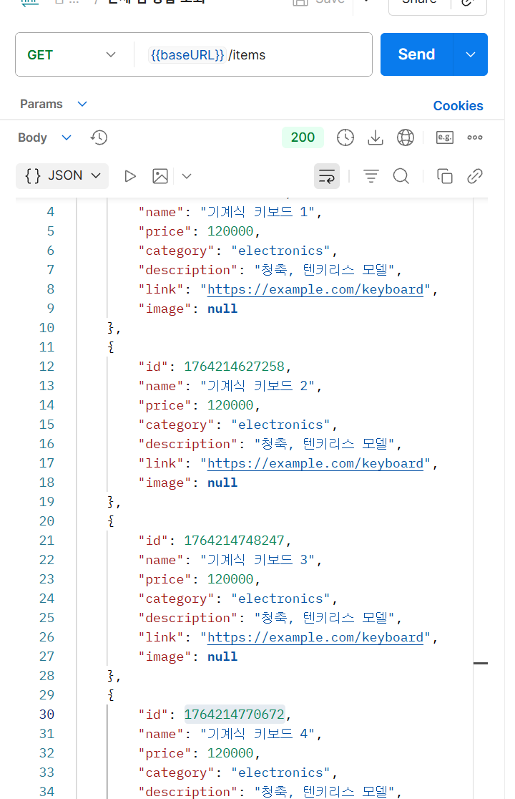This screenshot has height=799, width=515.
Task: Open keyboard link on line 17
Action: tap(315, 463)
